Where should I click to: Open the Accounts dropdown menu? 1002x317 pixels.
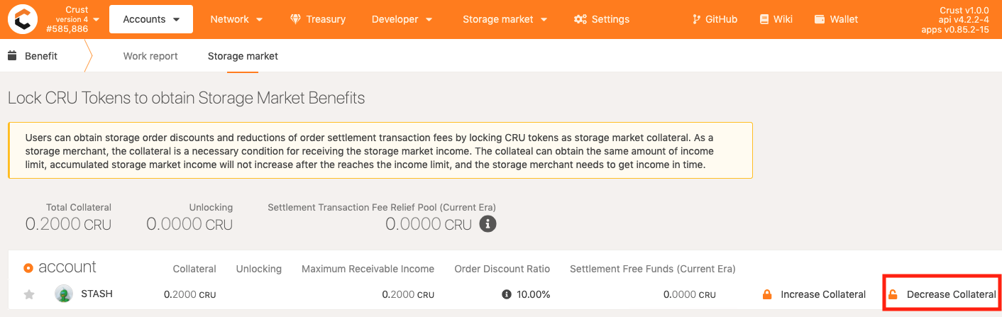151,19
